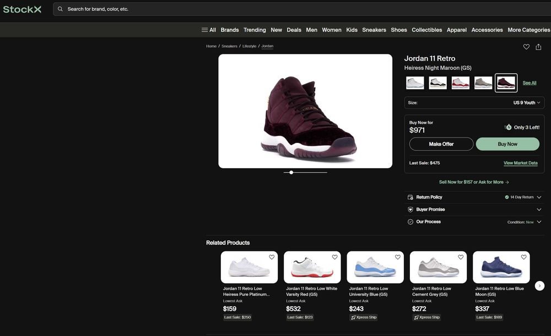Screen dimensions: 551x336
Task: Open the New menu item
Action: (x=276, y=30)
